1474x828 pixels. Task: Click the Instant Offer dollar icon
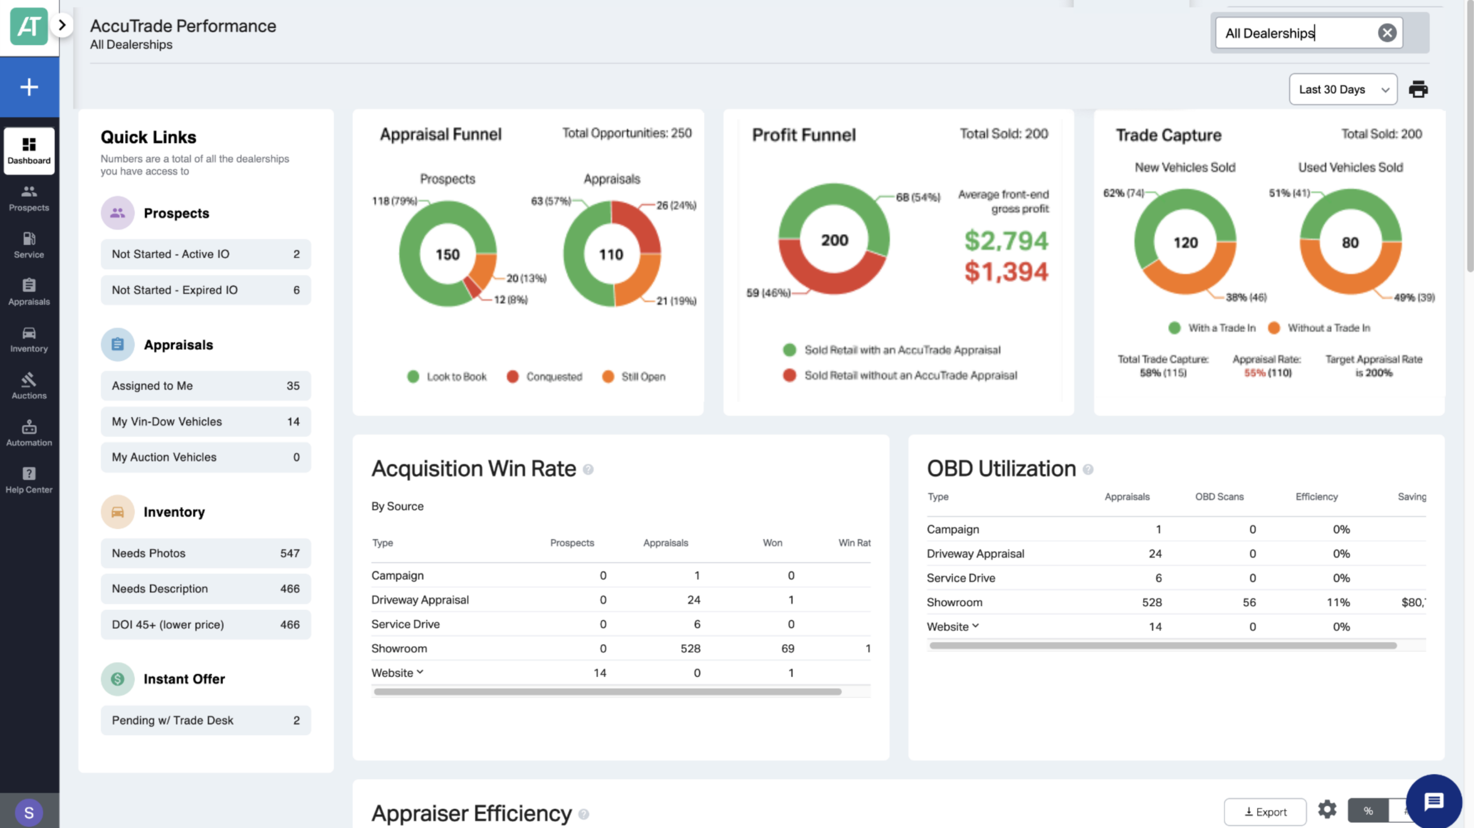(x=117, y=679)
